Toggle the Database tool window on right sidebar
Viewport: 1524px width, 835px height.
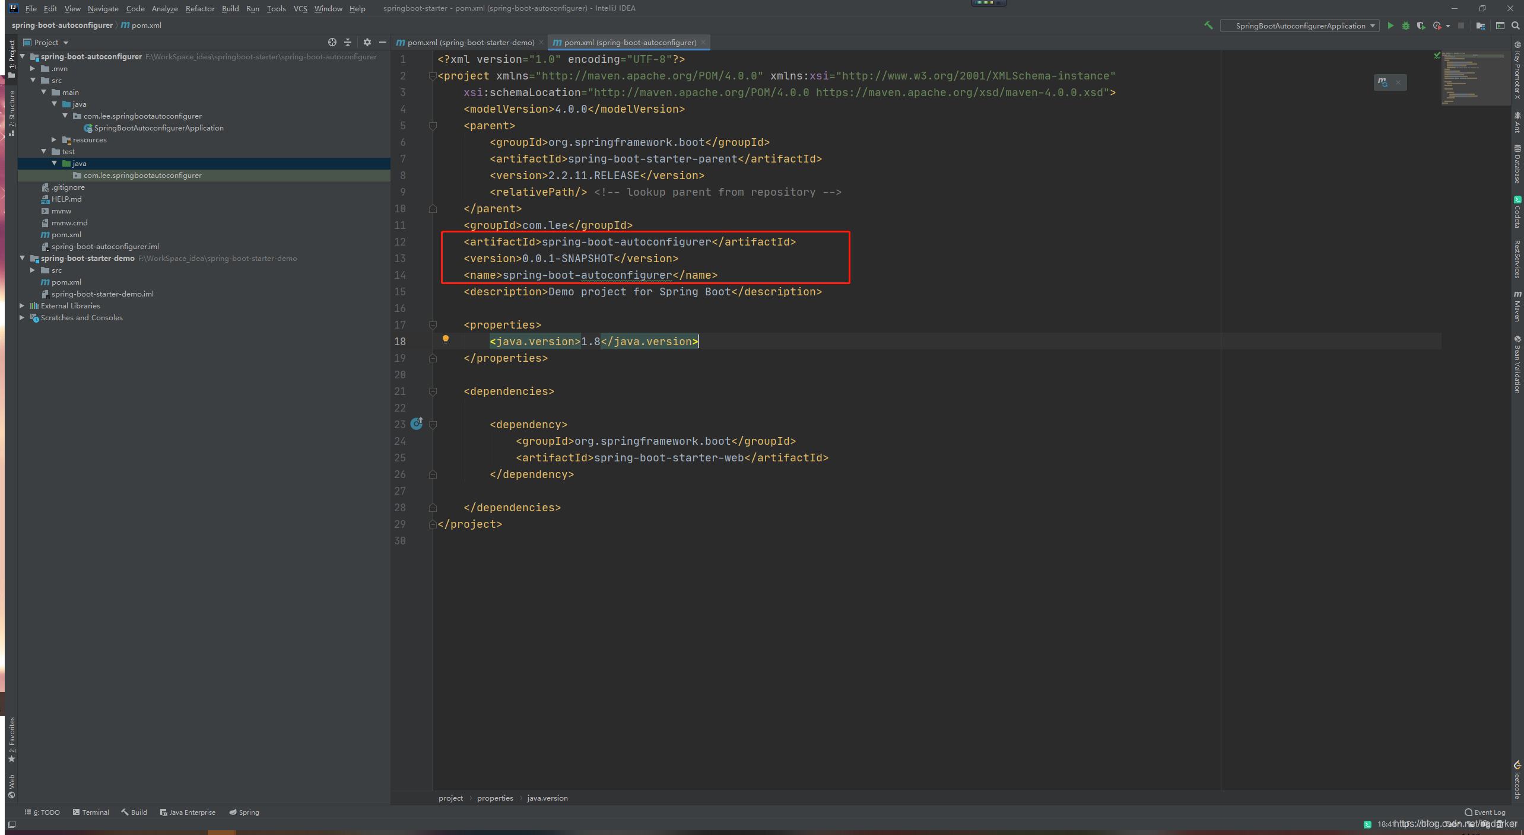[1517, 164]
